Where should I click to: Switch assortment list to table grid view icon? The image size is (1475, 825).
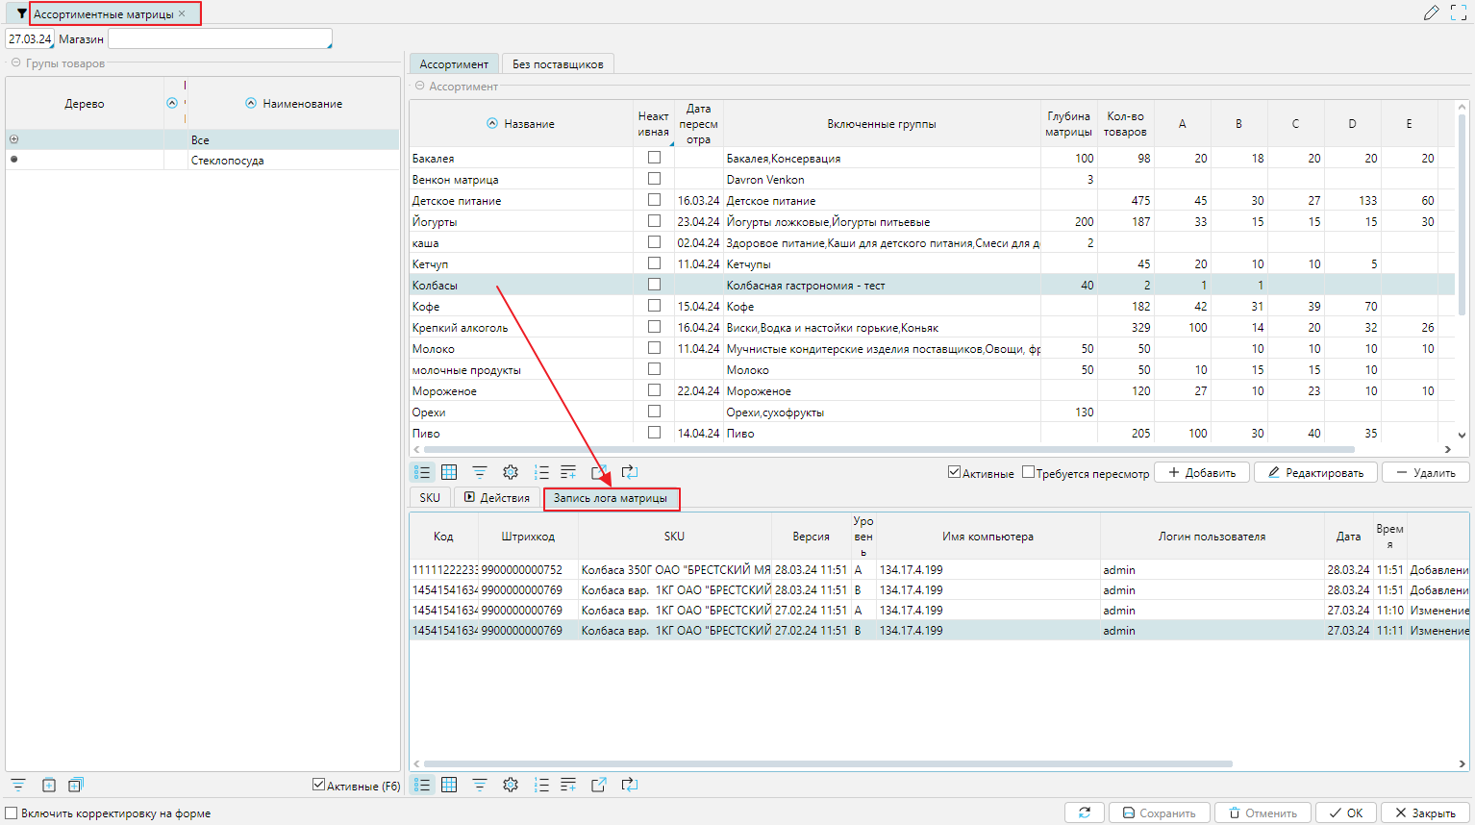pos(449,472)
